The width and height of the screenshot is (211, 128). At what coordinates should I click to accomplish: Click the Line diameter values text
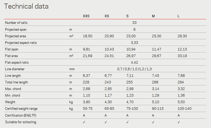[x=134, y=69]
